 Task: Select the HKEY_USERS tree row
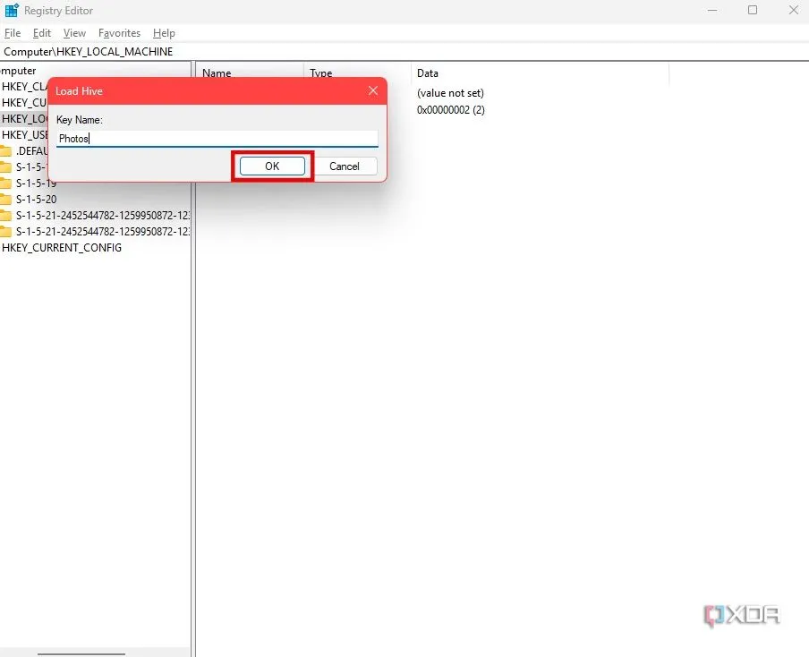coord(24,134)
